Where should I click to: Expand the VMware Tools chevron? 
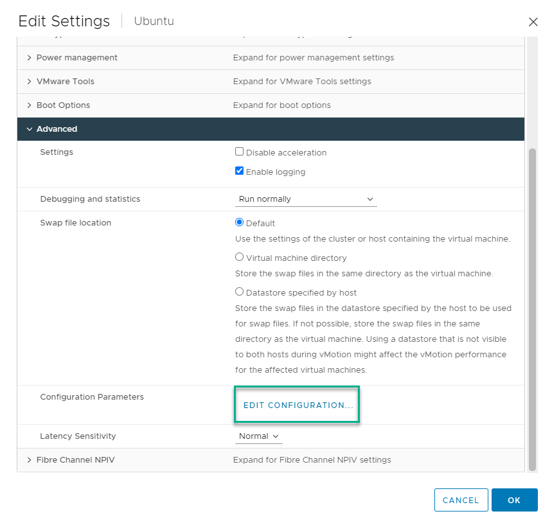30,82
